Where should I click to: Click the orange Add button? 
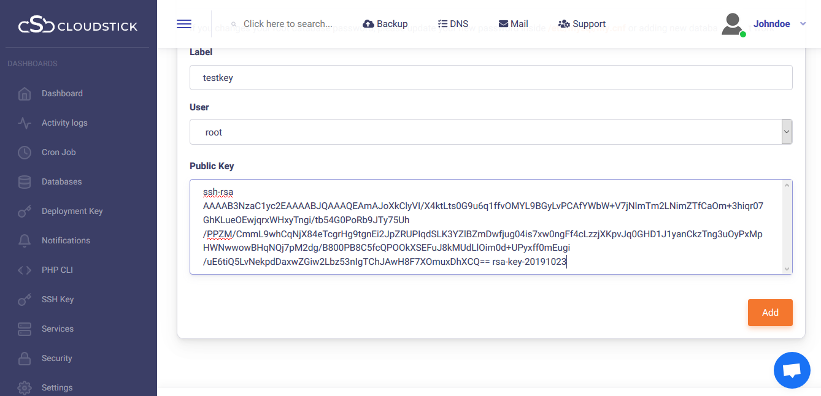pyautogui.click(x=769, y=313)
